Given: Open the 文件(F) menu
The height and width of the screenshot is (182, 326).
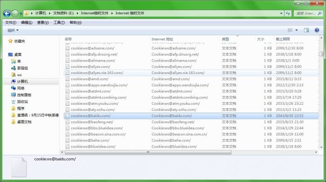Looking at the screenshot, I should click(11, 22).
